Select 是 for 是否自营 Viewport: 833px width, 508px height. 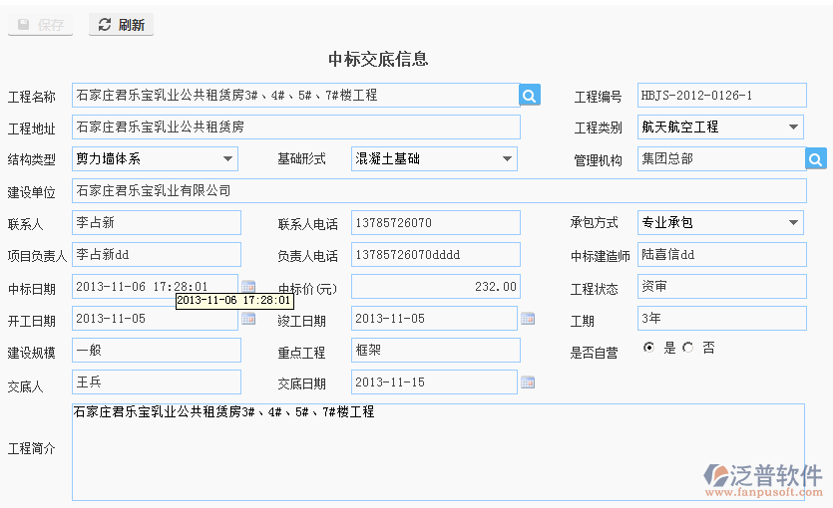pyautogui.click(x=649, y=348)
